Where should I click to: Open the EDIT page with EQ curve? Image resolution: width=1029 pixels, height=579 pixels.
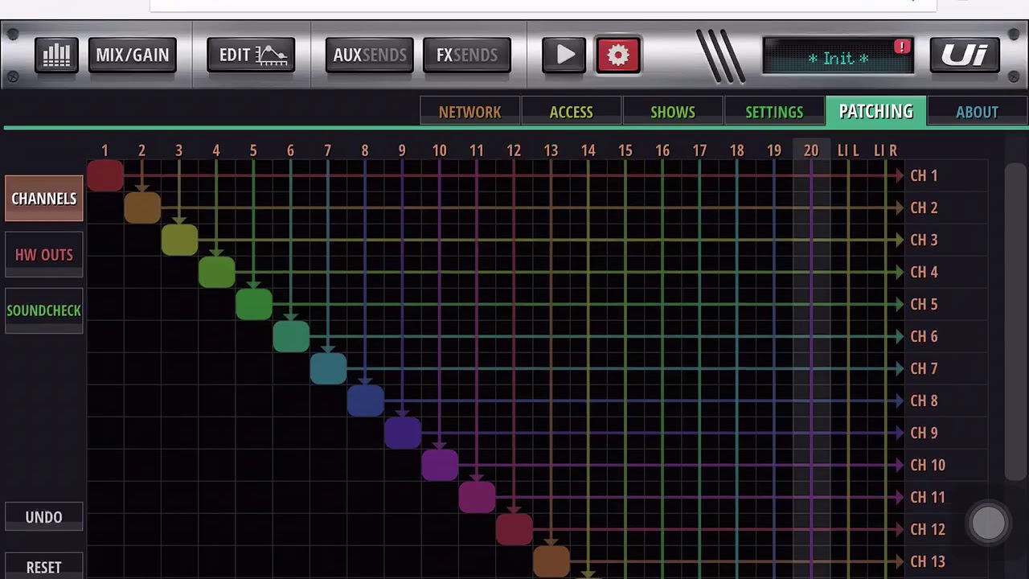(251, 55)
